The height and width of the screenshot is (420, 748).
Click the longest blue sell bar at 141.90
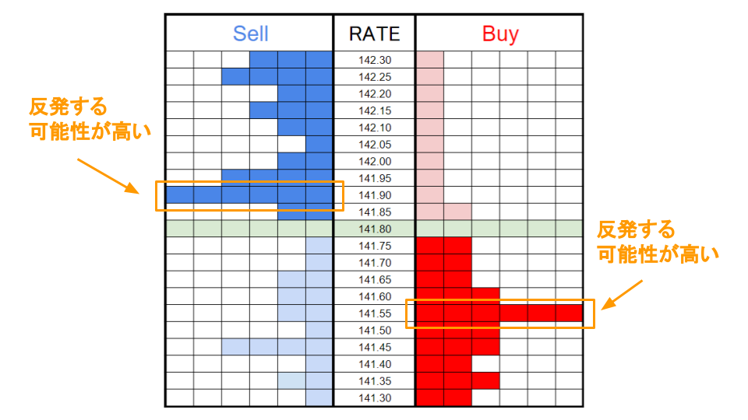tap(249, 195)
